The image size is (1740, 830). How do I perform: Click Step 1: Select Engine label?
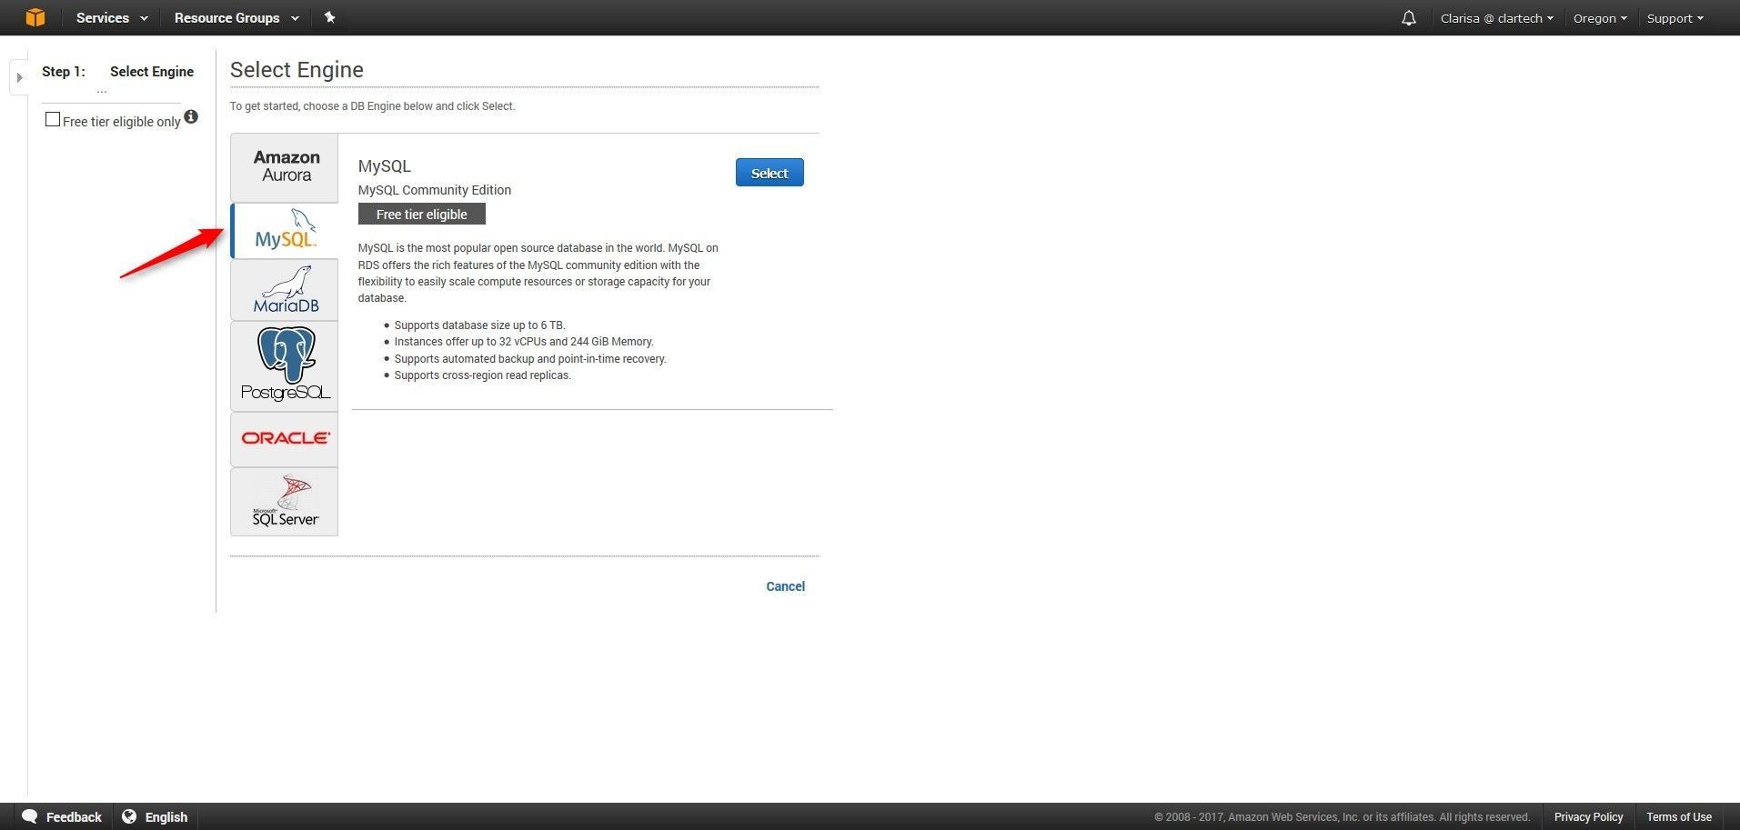[x=117, y=72]
